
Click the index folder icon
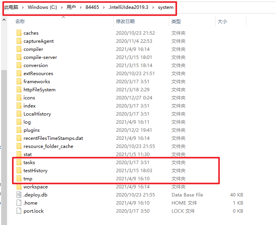(19, 106)
